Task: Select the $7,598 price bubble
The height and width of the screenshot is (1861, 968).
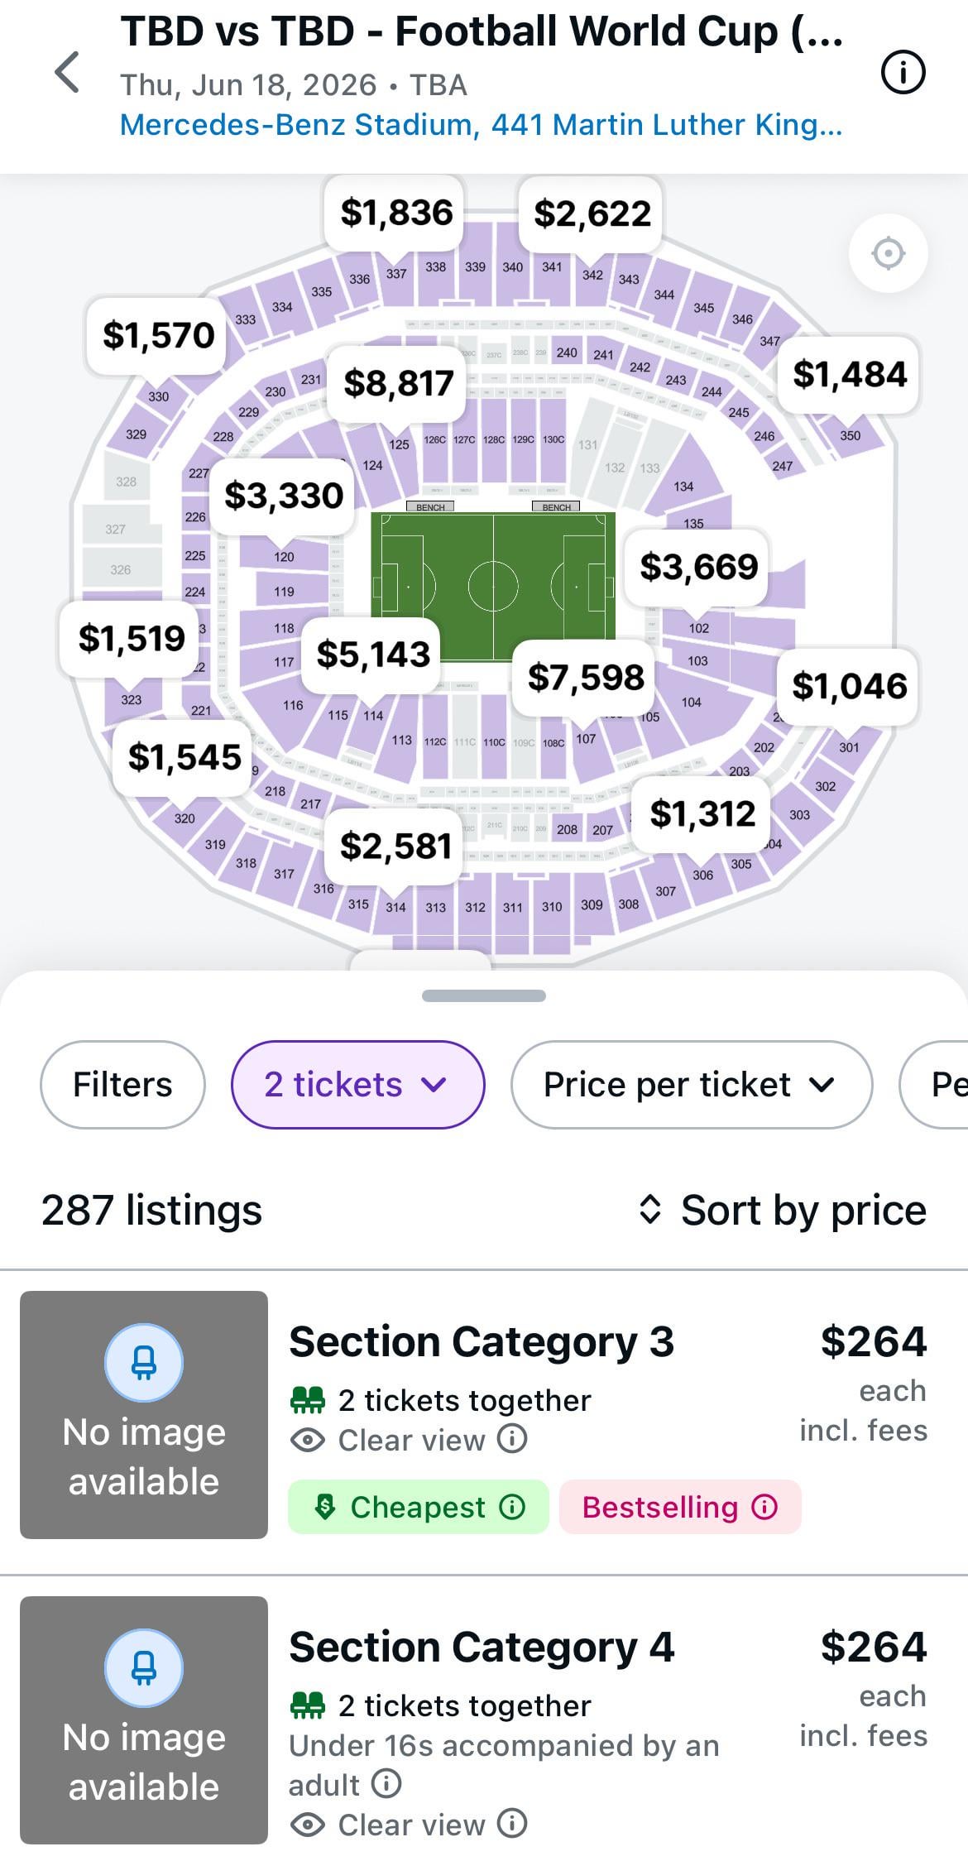Action: tap(585, 678)
